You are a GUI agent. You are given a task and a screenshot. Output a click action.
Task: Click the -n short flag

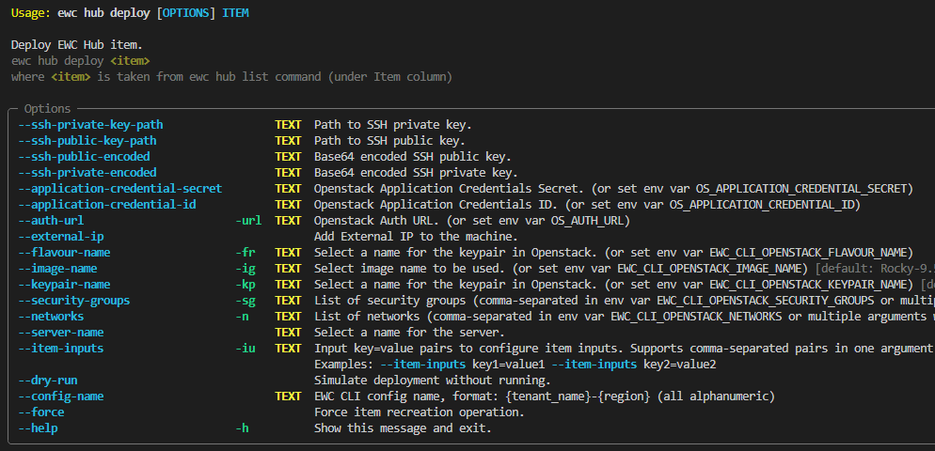pos(242,317)
